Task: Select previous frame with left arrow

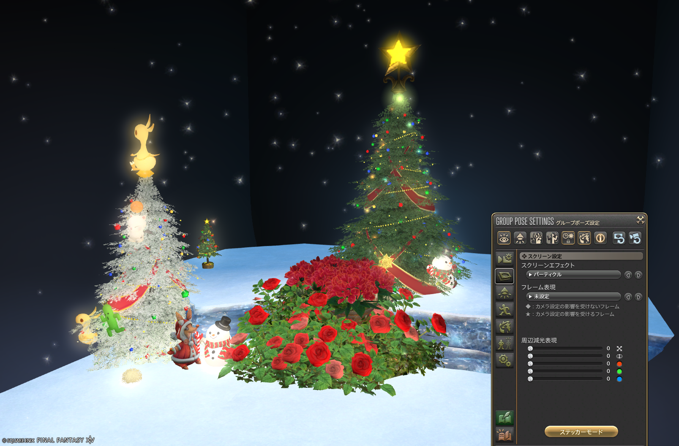Action: click(x=628, y=297)
